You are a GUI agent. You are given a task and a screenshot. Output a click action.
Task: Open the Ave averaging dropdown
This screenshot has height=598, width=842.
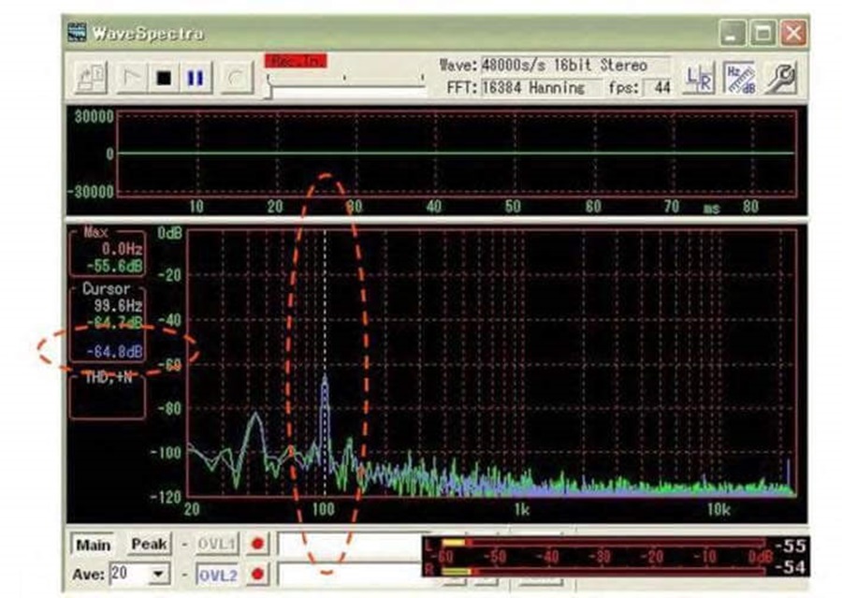tap(158, 575)
